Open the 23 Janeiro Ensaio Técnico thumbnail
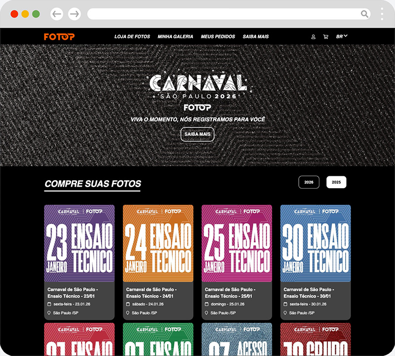The height and width of the screenshot is (356, 395). (x=79, y=243)
